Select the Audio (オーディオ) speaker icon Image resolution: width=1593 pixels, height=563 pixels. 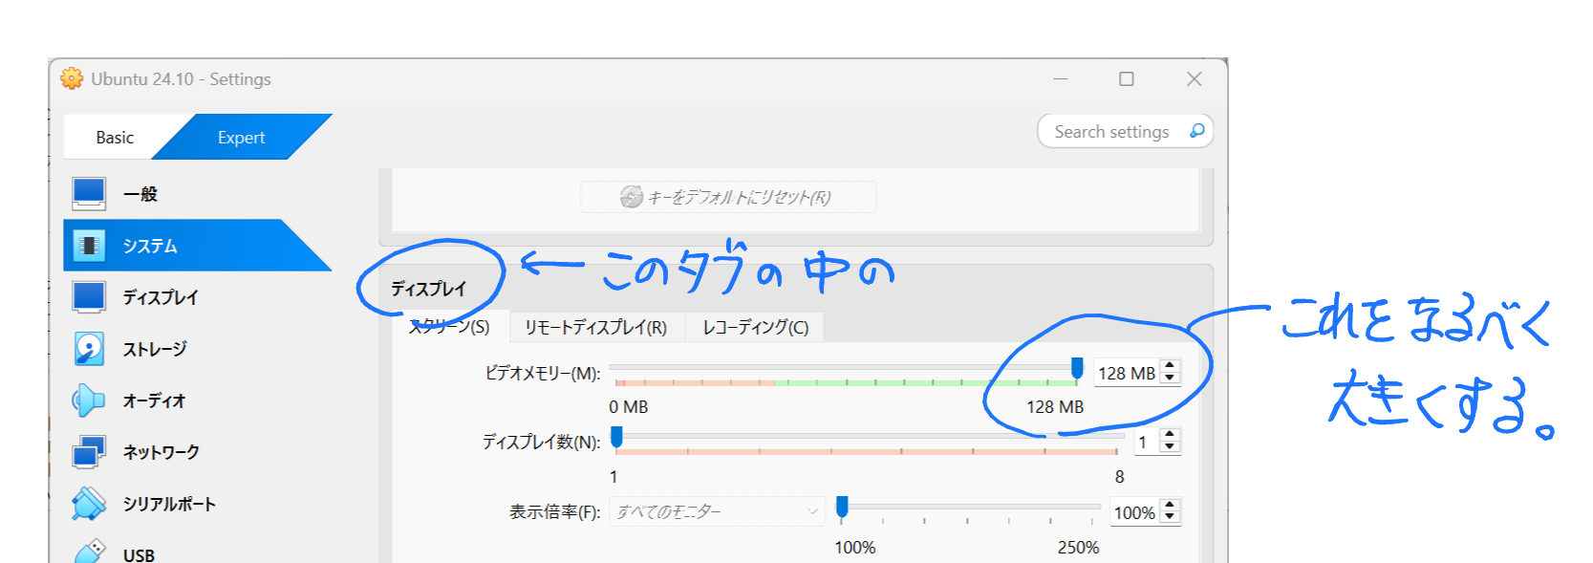89,401
